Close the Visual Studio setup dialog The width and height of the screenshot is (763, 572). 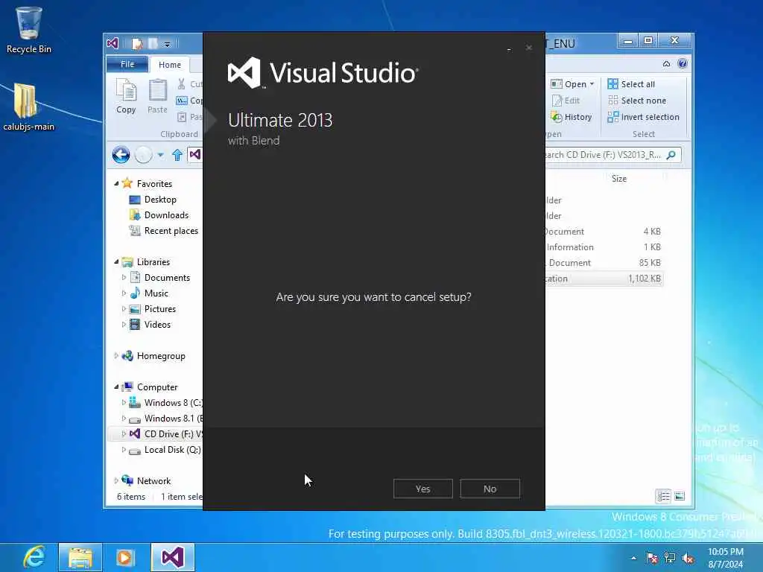529,48
